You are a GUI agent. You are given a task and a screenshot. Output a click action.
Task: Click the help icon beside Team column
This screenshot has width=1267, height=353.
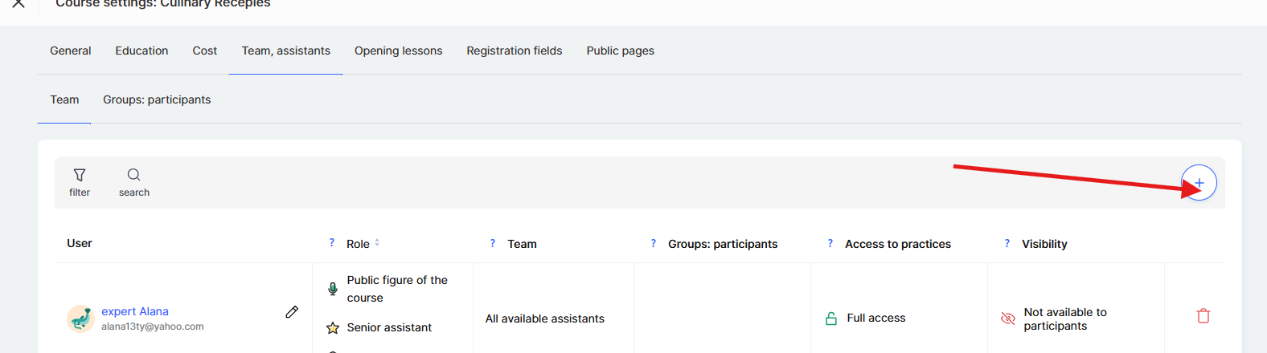tap(493, 244)
